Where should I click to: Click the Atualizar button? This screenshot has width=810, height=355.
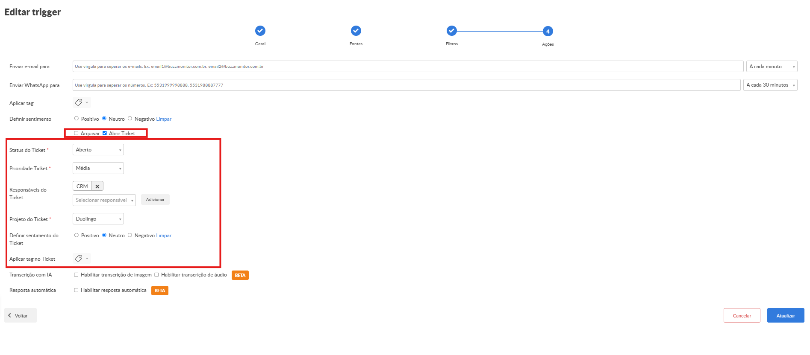click(786, 315)
